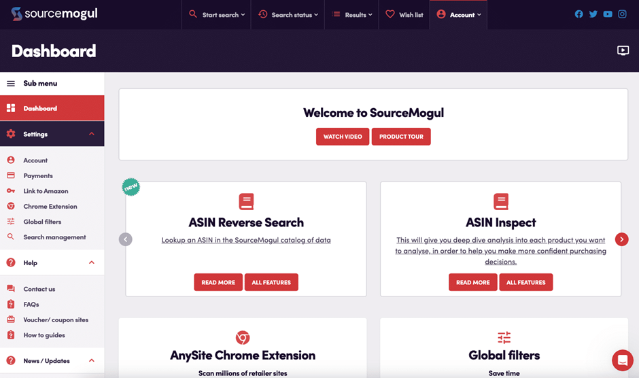Click the Welcome to SourceMogul heading
Screen dimensions: 639x378
[373, 113]
